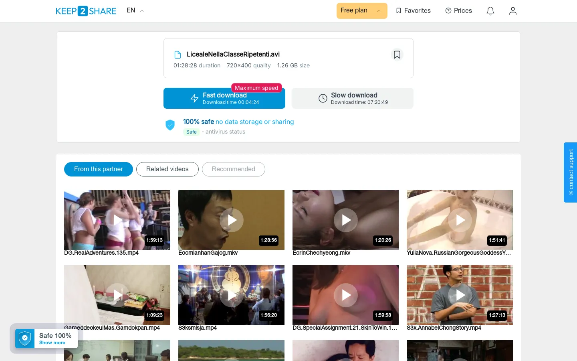Click the green Safe antivirus badge
The image size is (577, 361).
click(192, 132)
